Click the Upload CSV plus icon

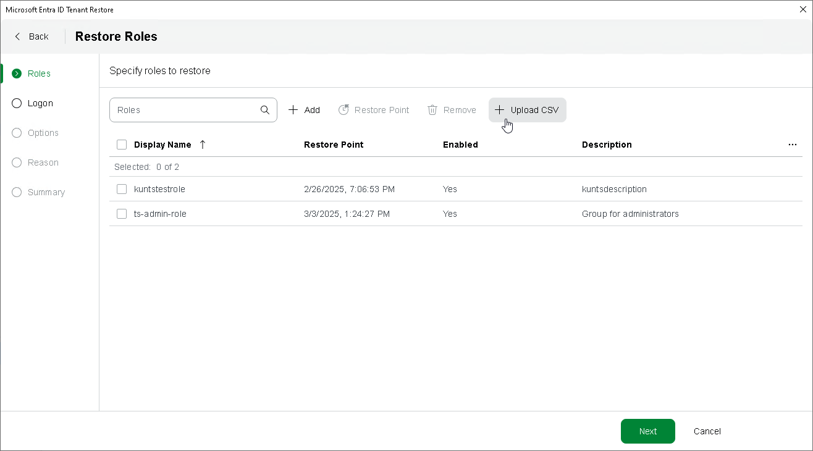tap(500, 110)
